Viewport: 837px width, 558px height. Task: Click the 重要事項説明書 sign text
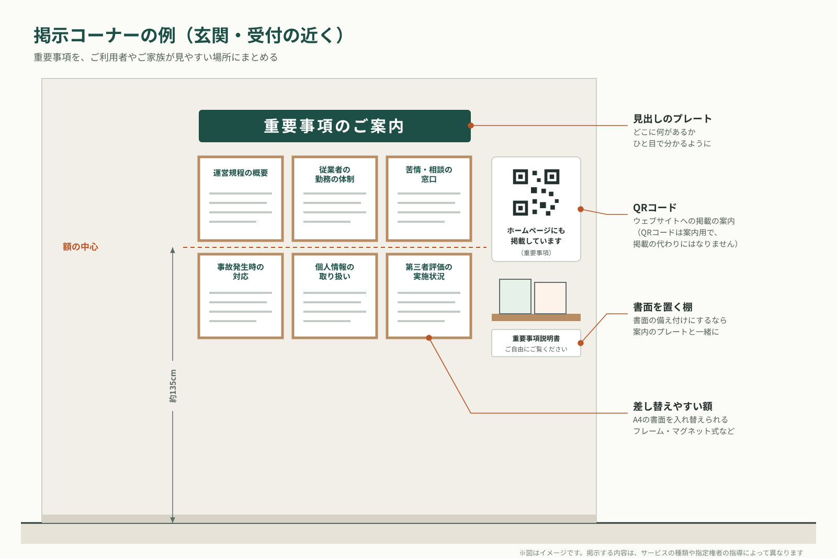536,338
